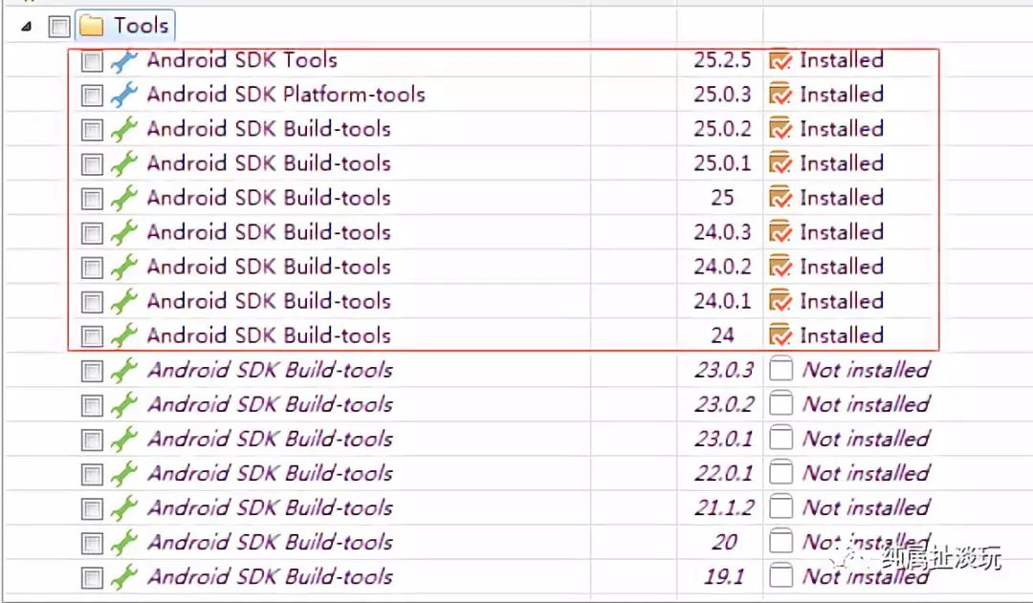Select the Tools folder label
This screenshot has height=603, width=1033.
[x=141, y=26]
